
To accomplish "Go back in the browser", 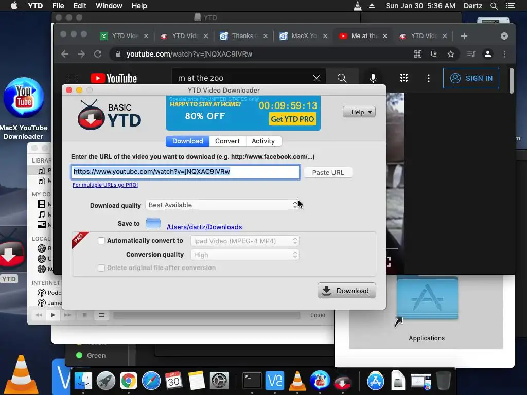I will (65, 54).
